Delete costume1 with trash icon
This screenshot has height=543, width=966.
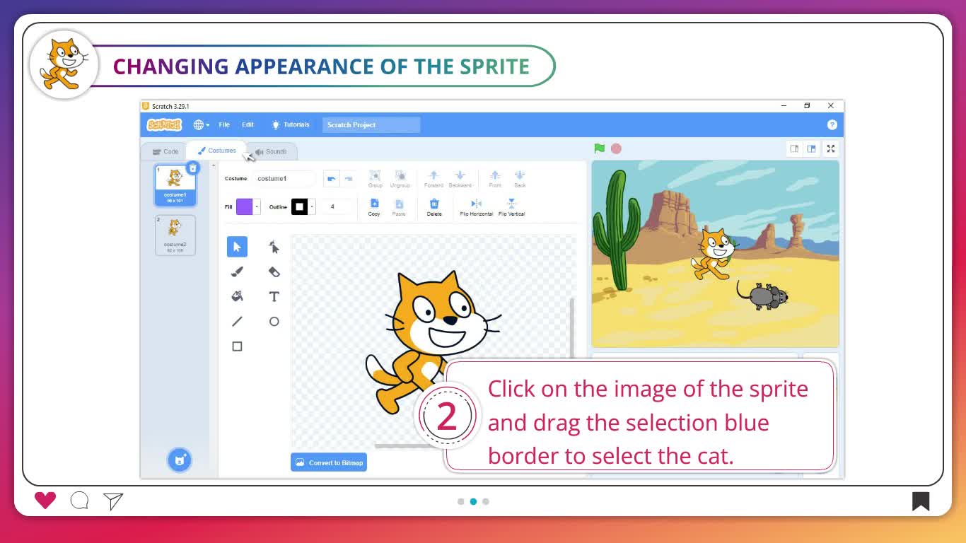pyautogui.click(x=192, y=168)
